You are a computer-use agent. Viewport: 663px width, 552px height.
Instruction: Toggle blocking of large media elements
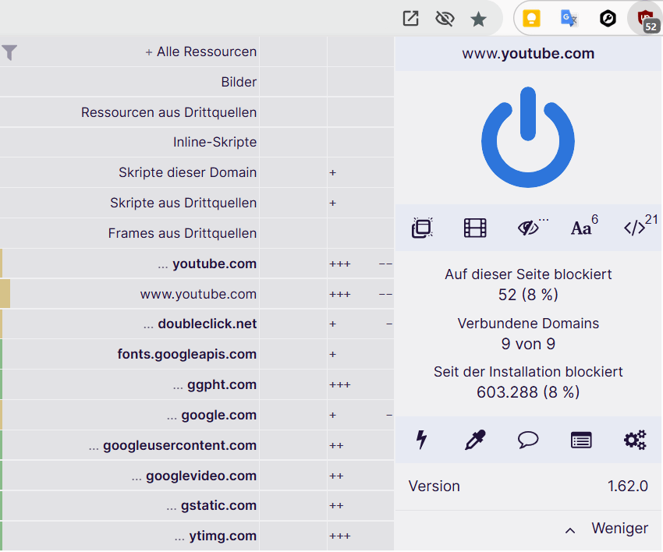[x=475, y=228]
